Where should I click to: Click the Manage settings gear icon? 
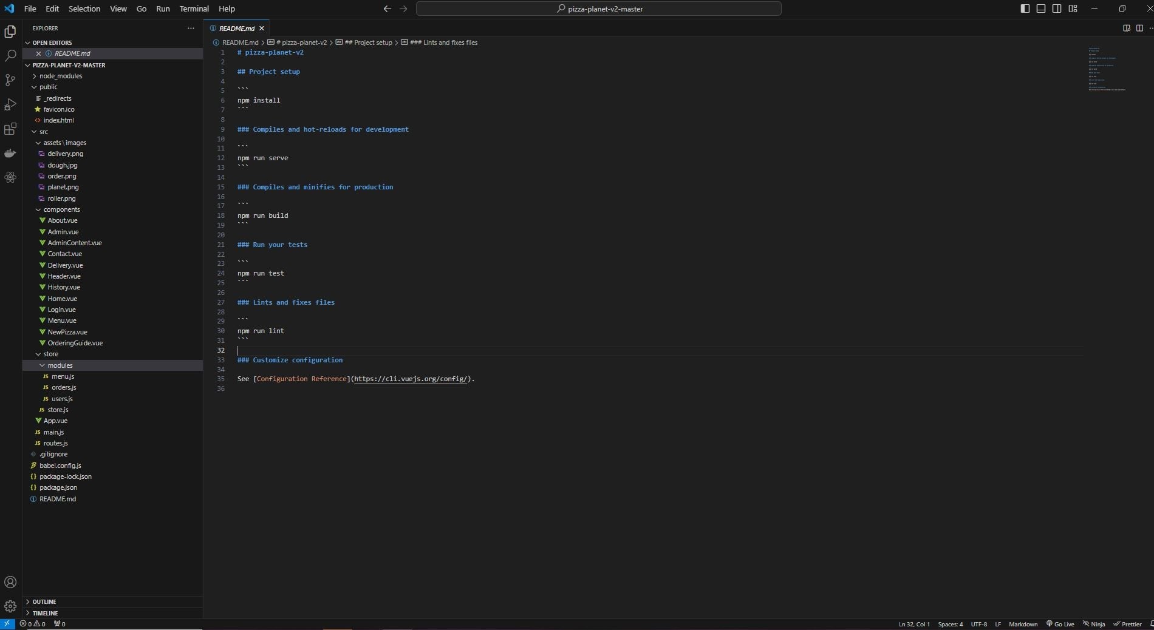click(x=10, y=606)
